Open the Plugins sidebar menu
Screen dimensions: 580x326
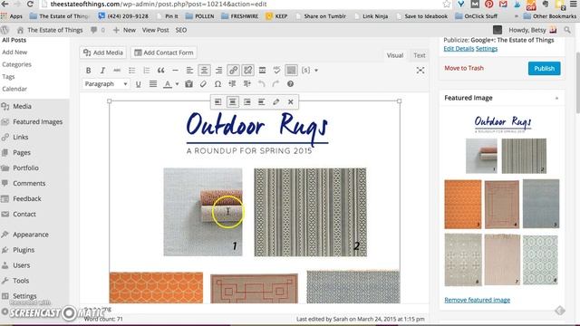pos(24,250)
